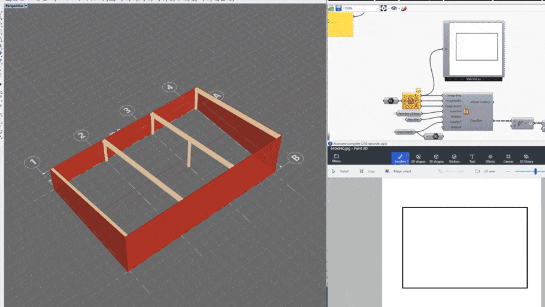The image size is (545, 307).
Task: Adjust the Bay Size slider
Action: click(413, 119)
